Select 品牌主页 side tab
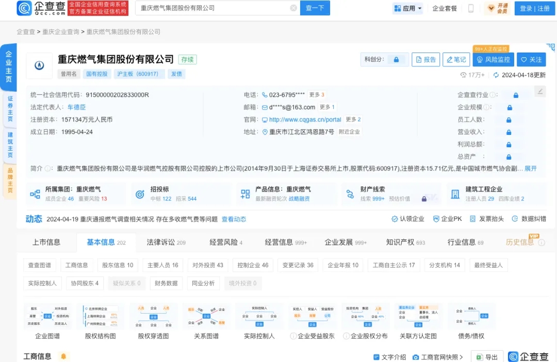557x362 pixels. pyautogui.click(x=10, y=180)
